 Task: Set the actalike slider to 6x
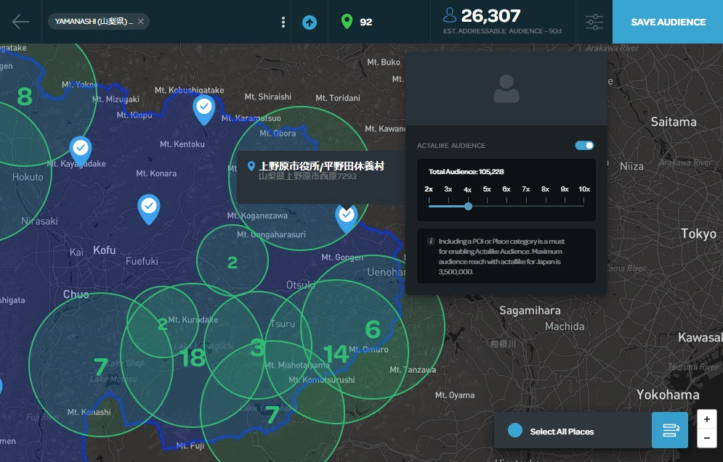tap(506, 206)
